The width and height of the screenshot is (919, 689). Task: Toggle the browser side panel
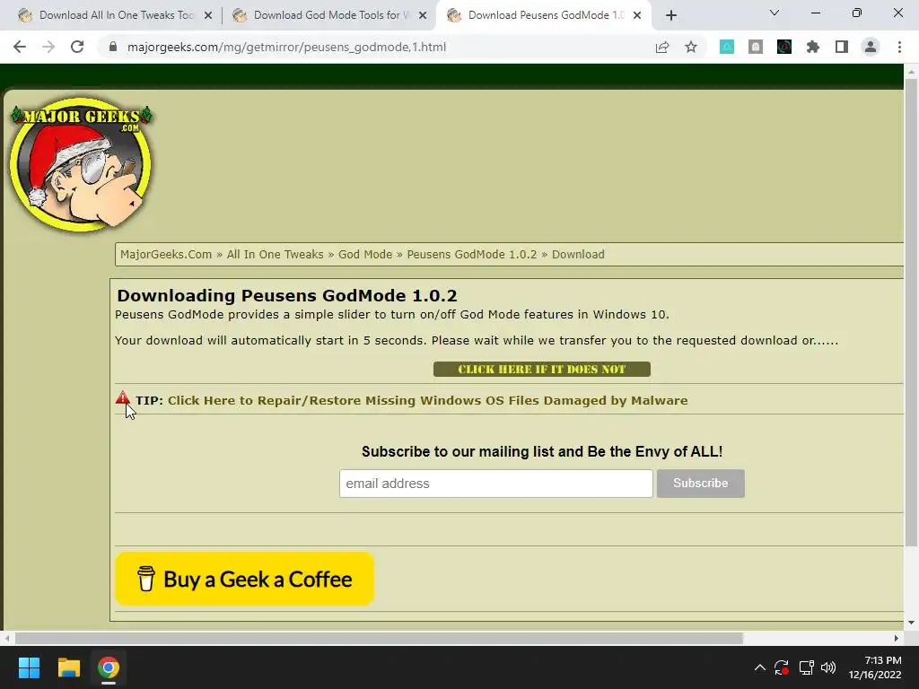pyautogui.click(x=842, y=47)
